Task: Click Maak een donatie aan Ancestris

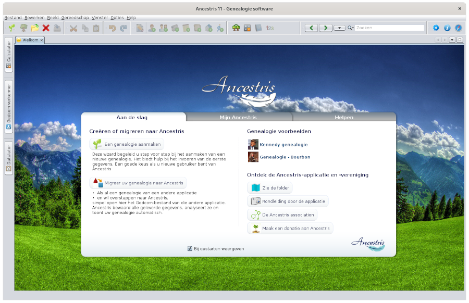Action: tap(290, 228)
